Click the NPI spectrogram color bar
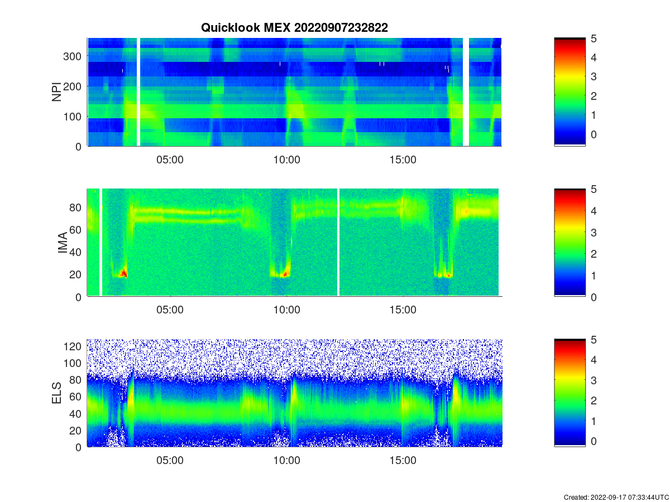The height and width of the screenshot is (502, 670). click(x=569, y=92)
